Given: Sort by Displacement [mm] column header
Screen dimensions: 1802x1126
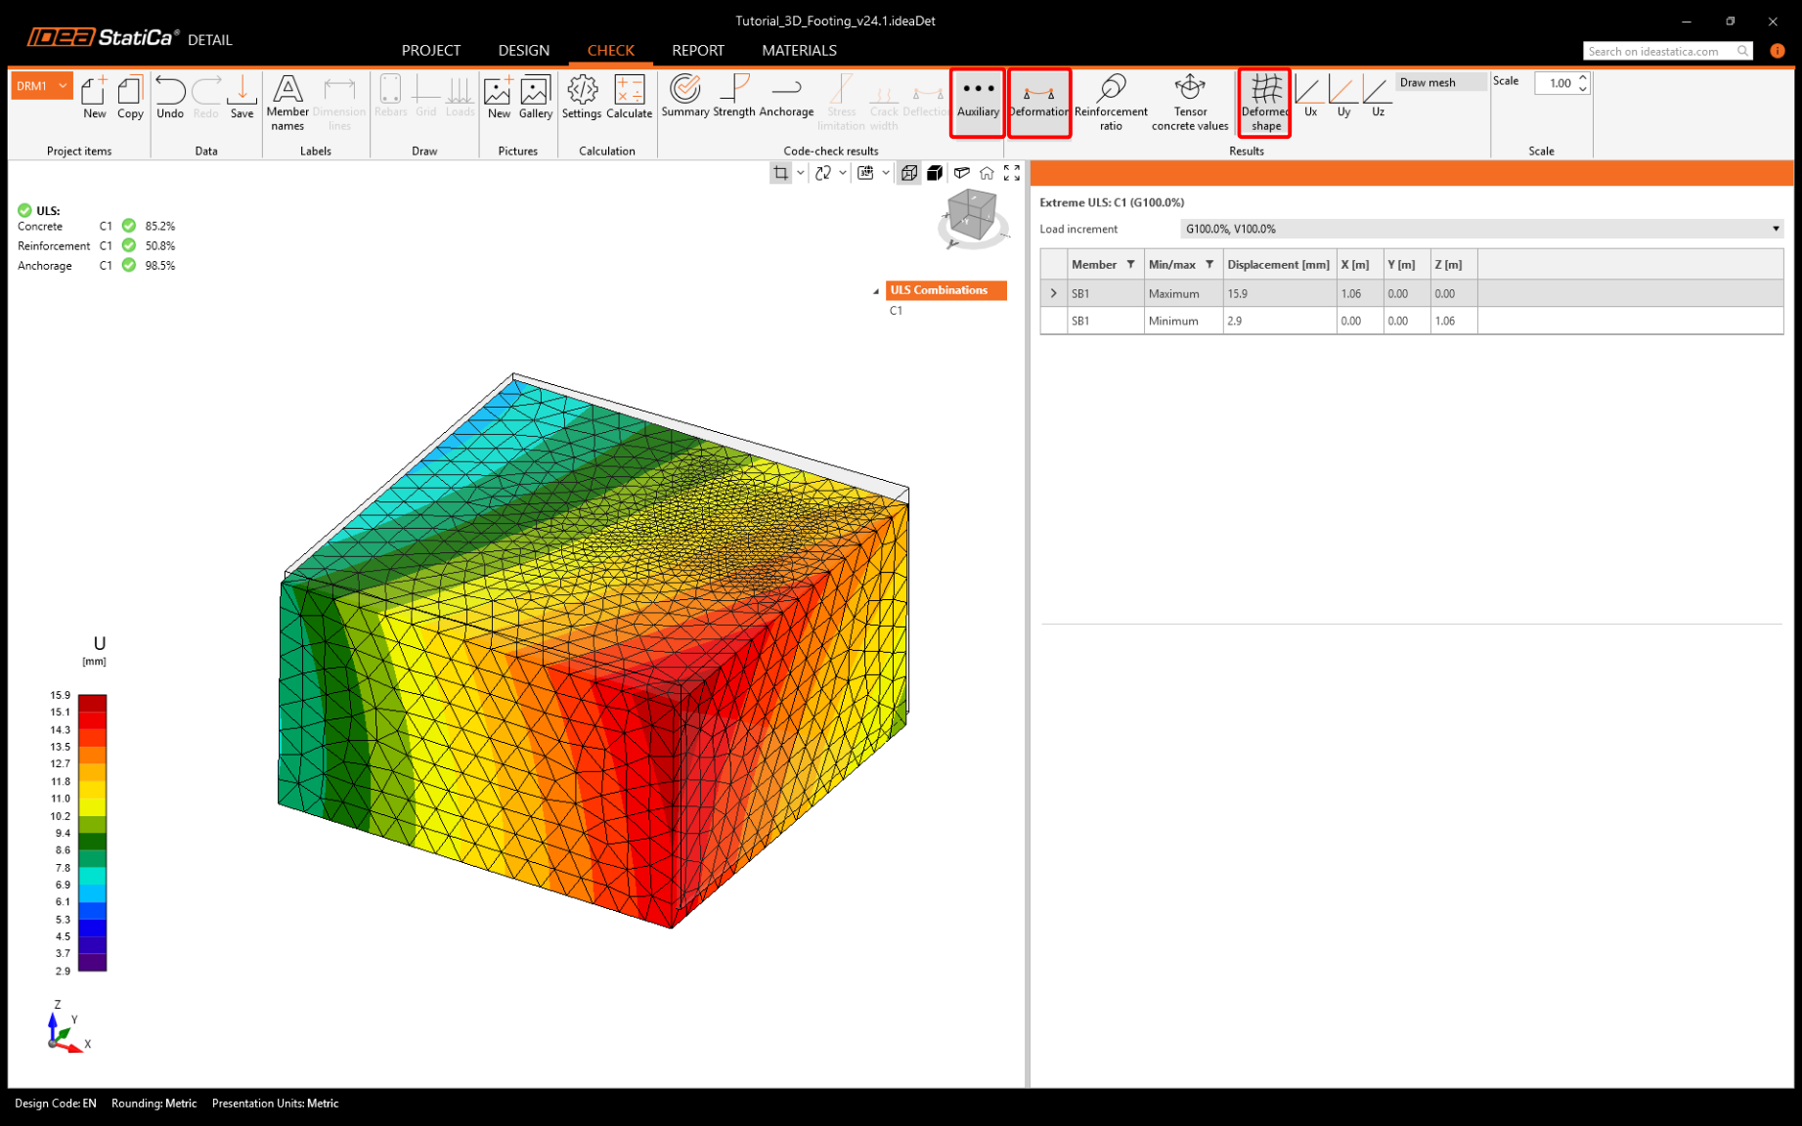Looking at the screenshot, I should pos(1279,265).
